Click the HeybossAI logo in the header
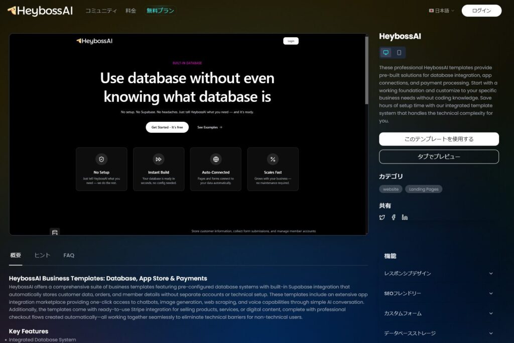Screen dimensions: 514x343 [x=40, y=11]
